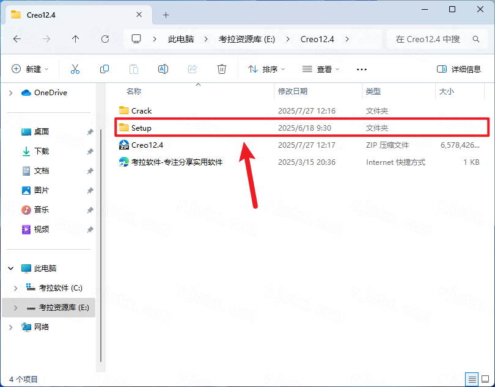Click the date 2025/7/27 12:17

307,145
